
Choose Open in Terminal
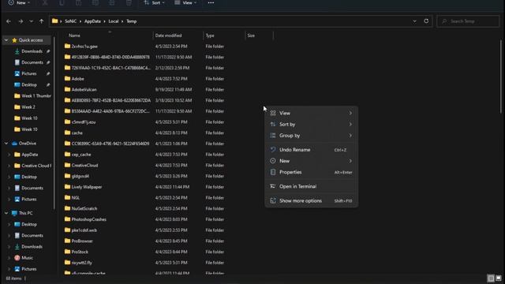tap(311, 186)
